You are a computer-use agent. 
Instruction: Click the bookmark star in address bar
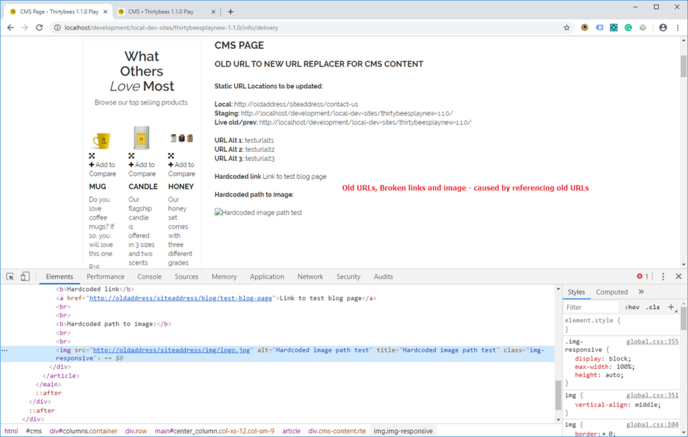pos(567,27)
